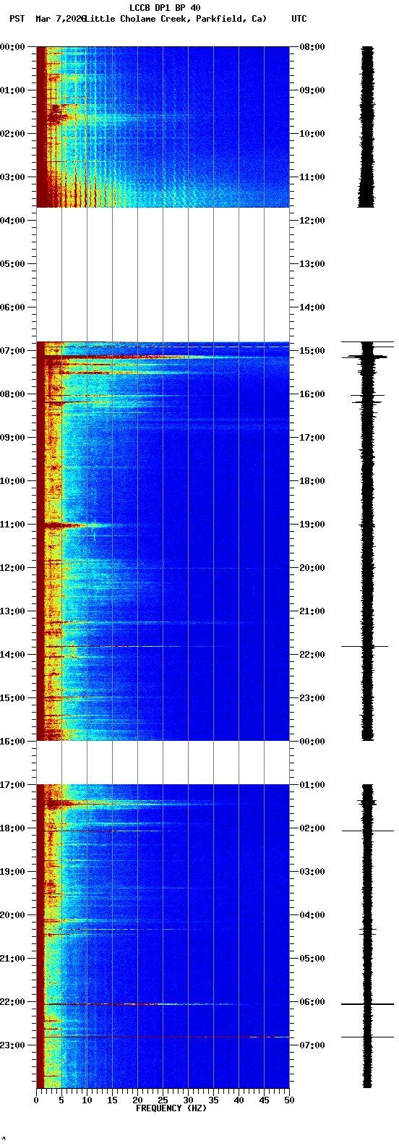Click the 11:00 UTC time label
The height and width of the screenshot is (1146, 399).
tap(313, 177)
